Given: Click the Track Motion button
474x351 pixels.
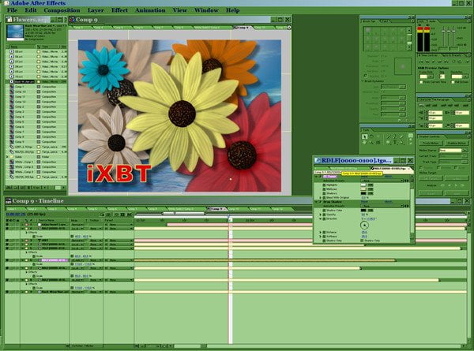Looking at the screenshot, I should 431,143.
